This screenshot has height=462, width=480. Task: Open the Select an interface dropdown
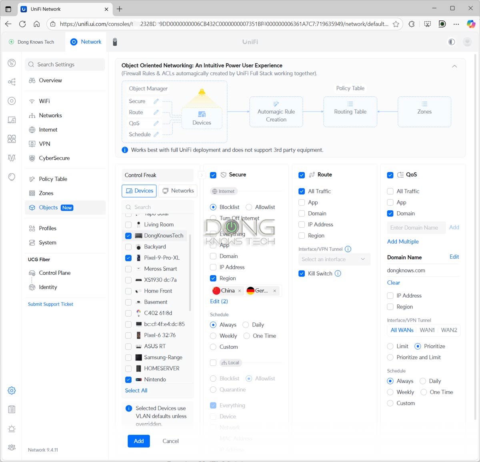tap(334, 259)
